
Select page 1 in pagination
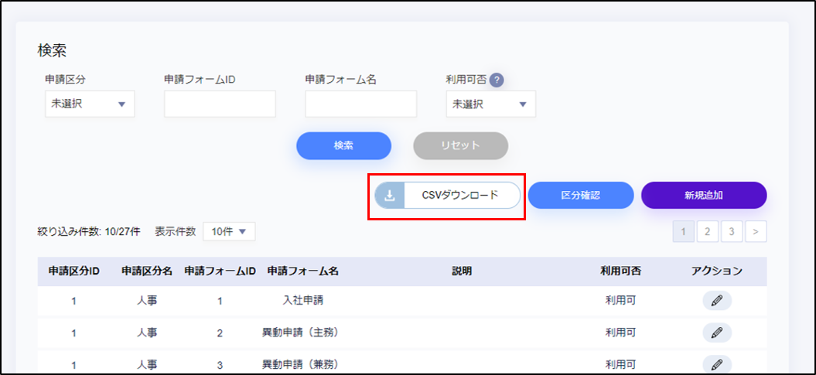point(683,231)
